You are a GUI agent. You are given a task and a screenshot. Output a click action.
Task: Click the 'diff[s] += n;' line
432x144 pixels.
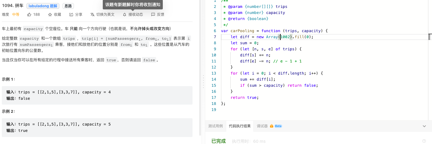(x=255, y=55)
